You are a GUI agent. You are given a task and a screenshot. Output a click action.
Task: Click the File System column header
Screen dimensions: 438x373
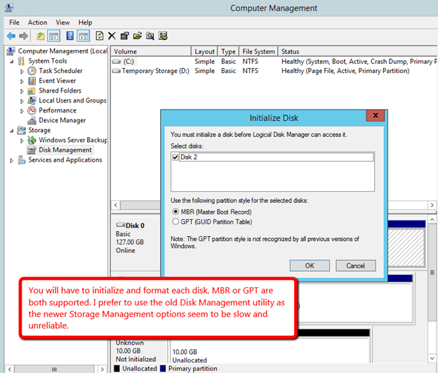pos(258,51)
